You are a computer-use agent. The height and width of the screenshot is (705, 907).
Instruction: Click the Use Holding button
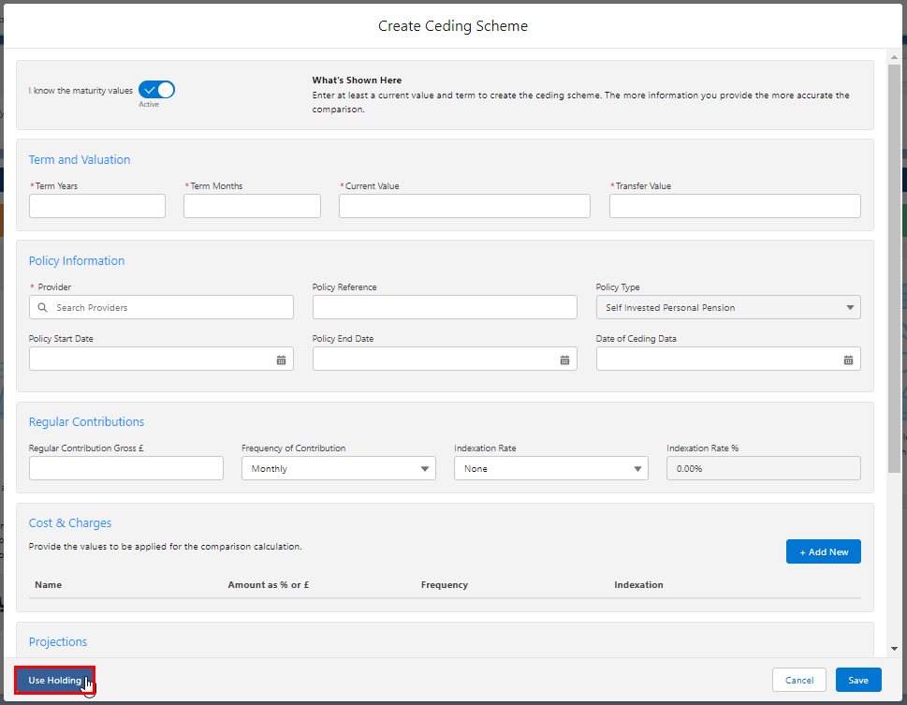(54, 681)
